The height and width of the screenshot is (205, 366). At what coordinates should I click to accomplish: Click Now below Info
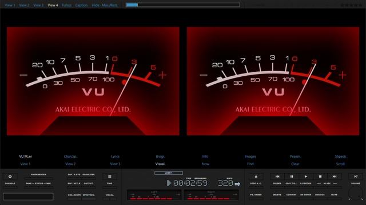coord(205,164)
